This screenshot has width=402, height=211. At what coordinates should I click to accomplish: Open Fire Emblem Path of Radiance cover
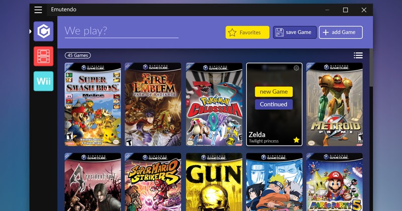pos(153,104)
